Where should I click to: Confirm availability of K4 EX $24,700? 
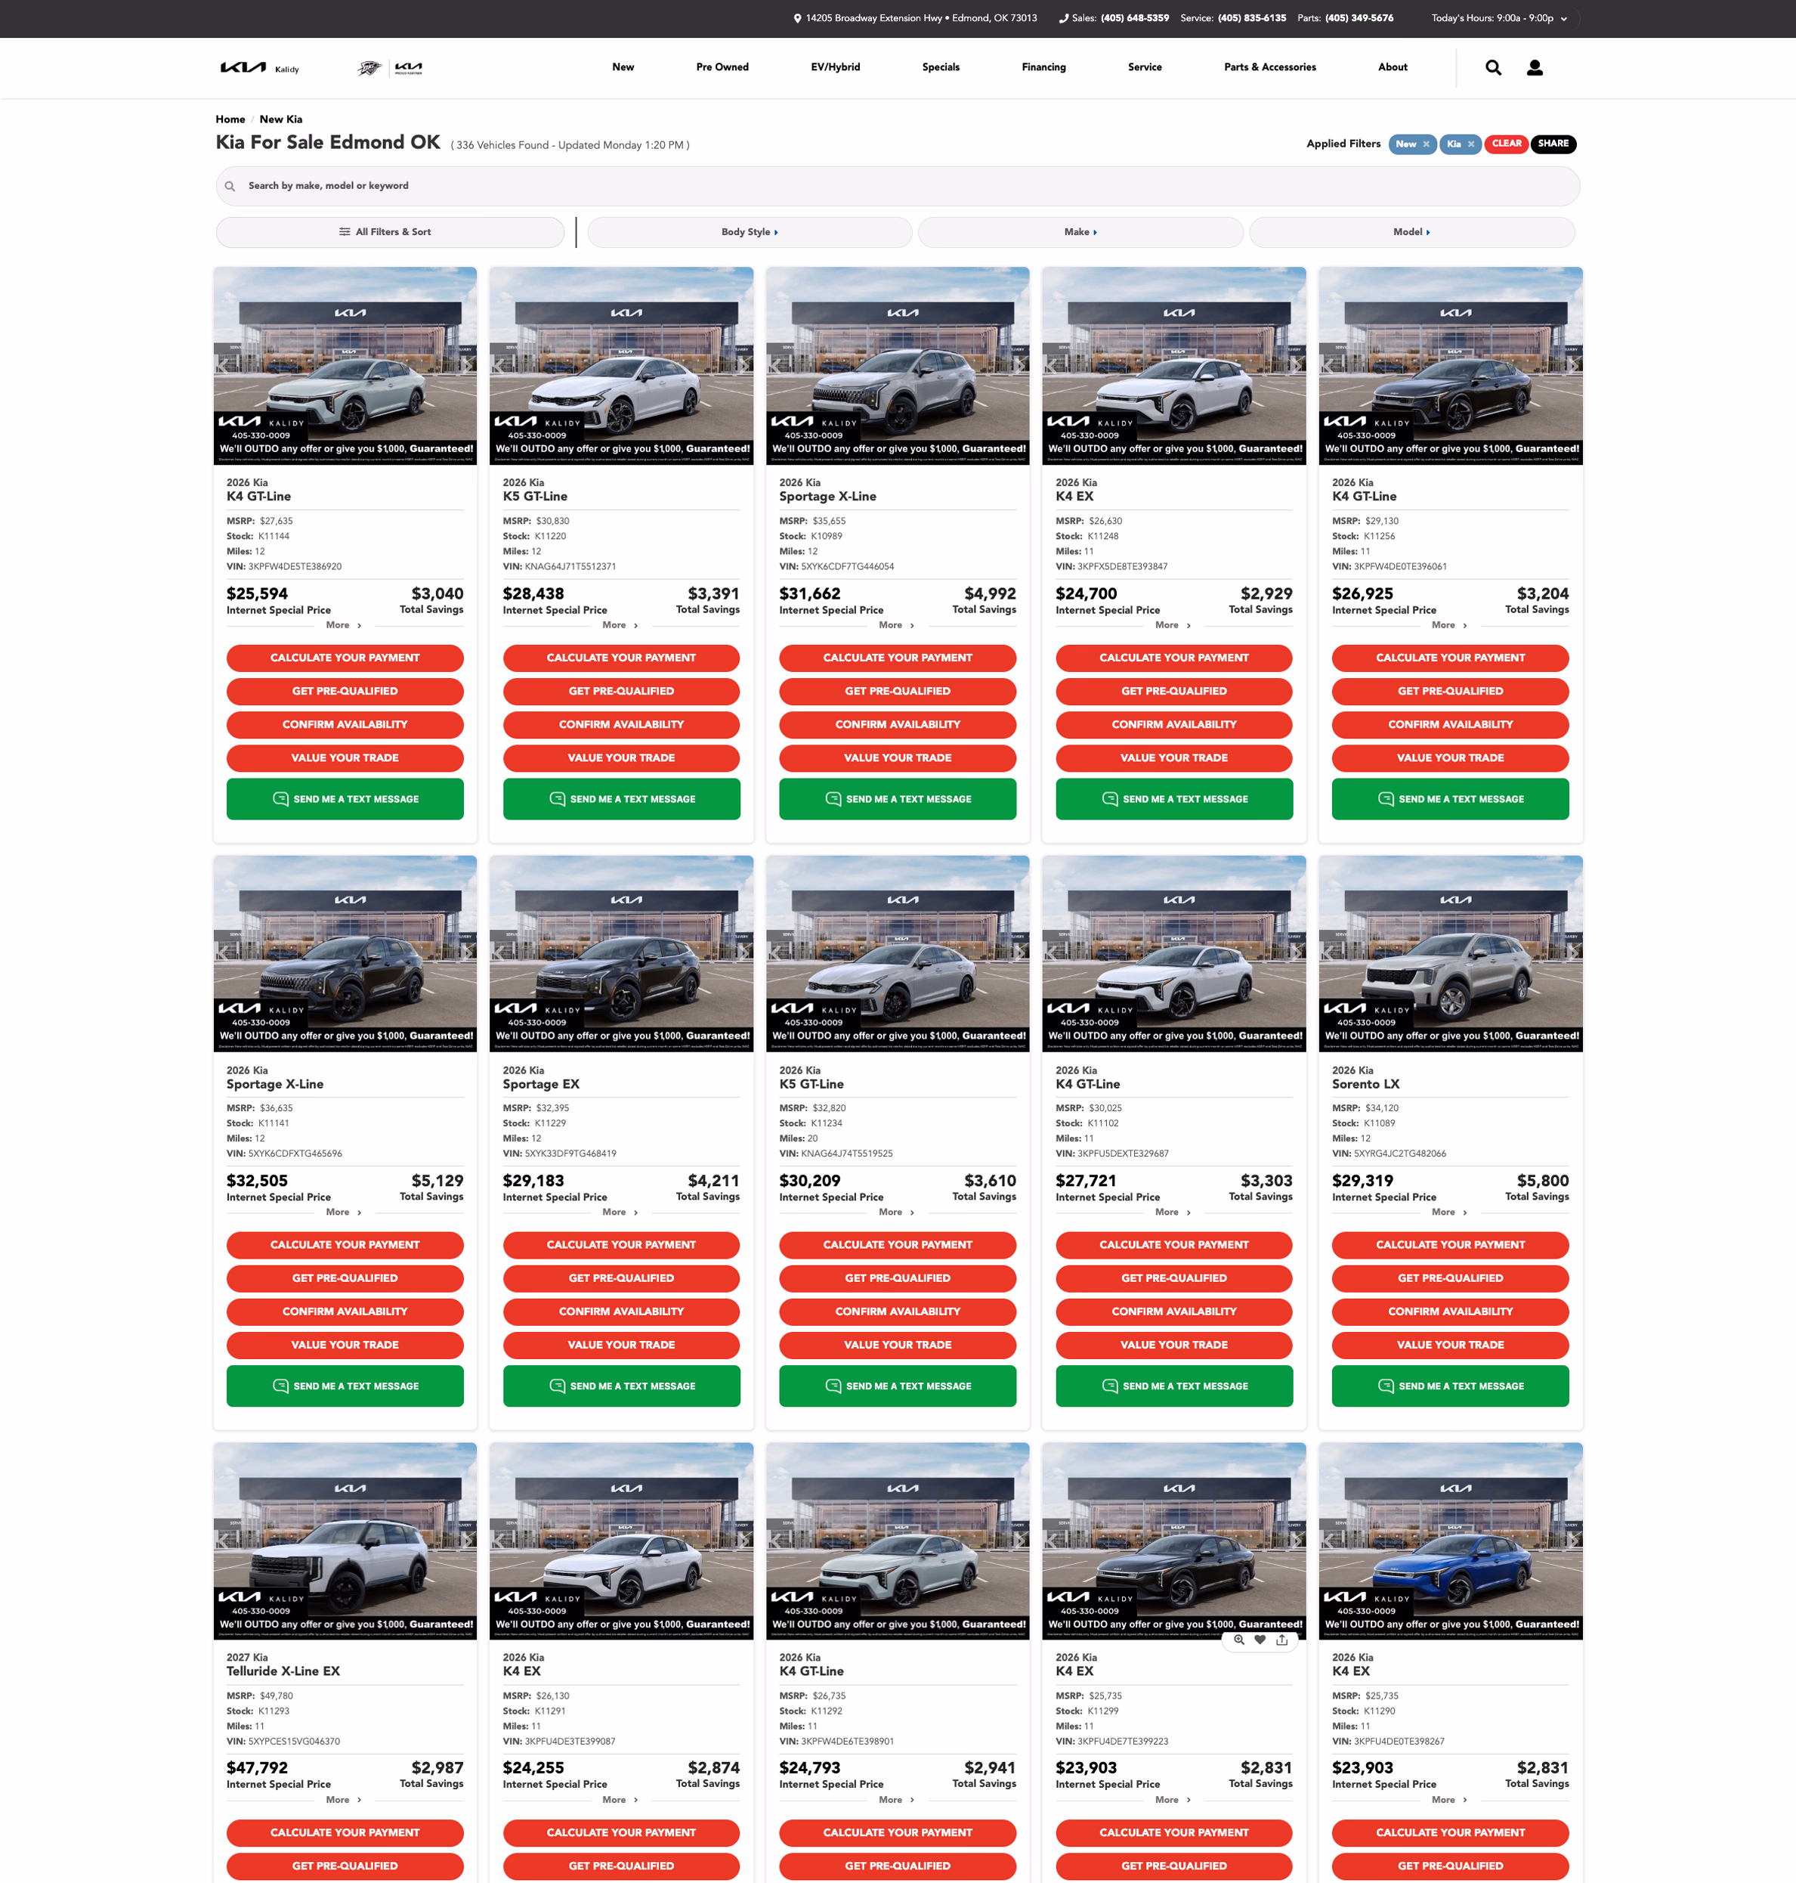click(x=1173, y=725)
